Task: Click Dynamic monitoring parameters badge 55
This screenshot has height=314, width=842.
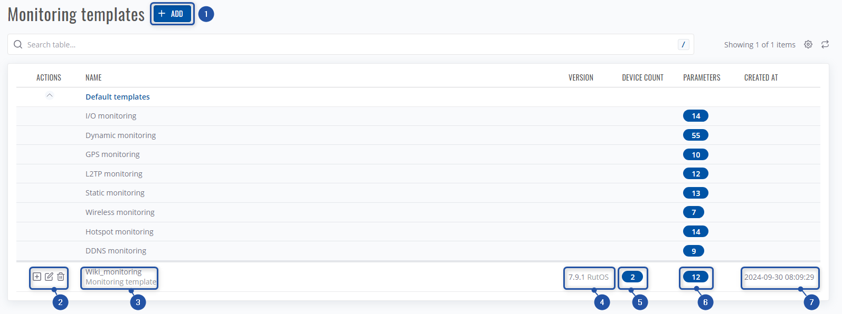Action: pyautogui.click(x=696, y=135)
